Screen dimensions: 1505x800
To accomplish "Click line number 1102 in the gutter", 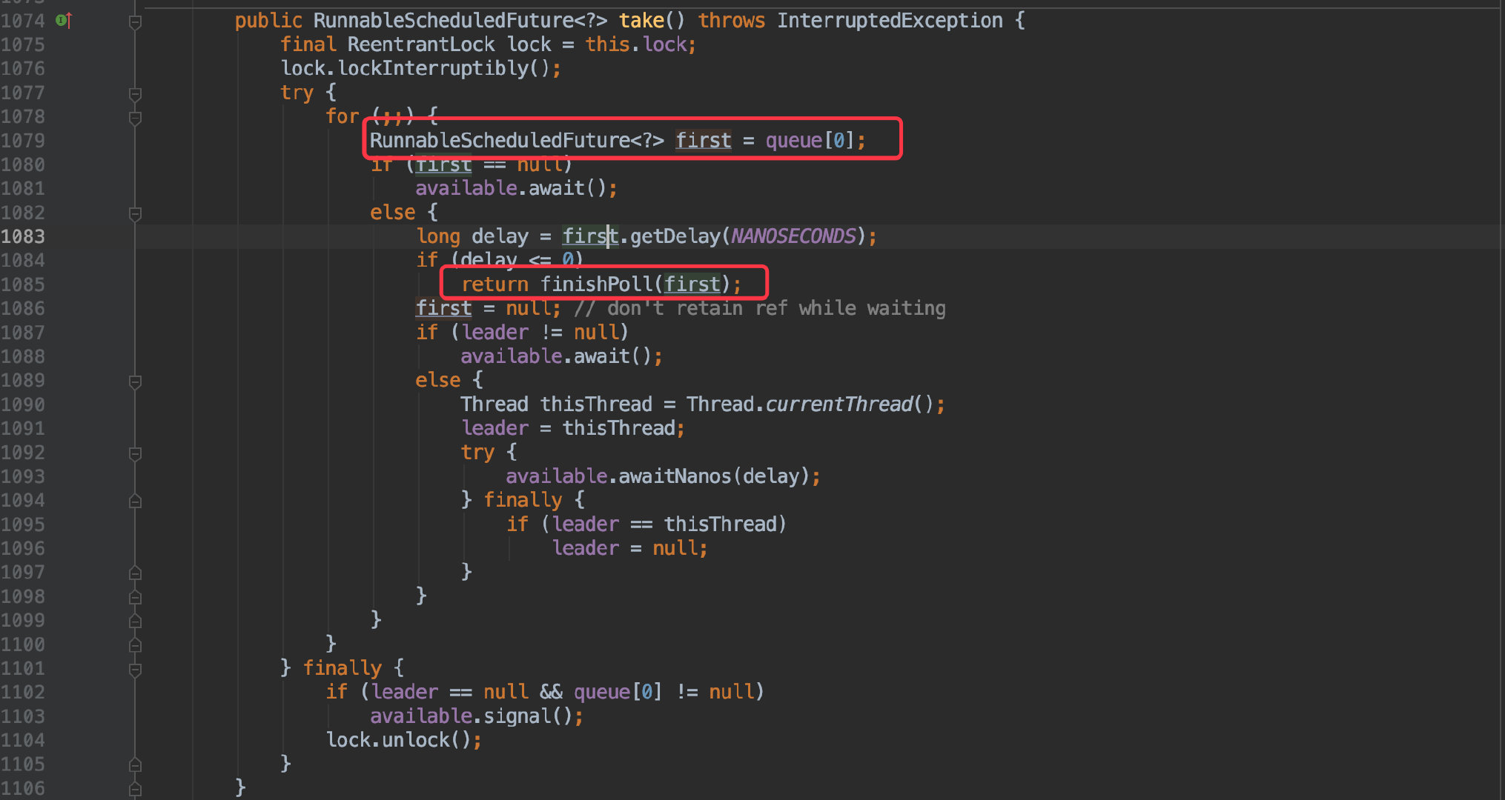I will click(23, 692).
